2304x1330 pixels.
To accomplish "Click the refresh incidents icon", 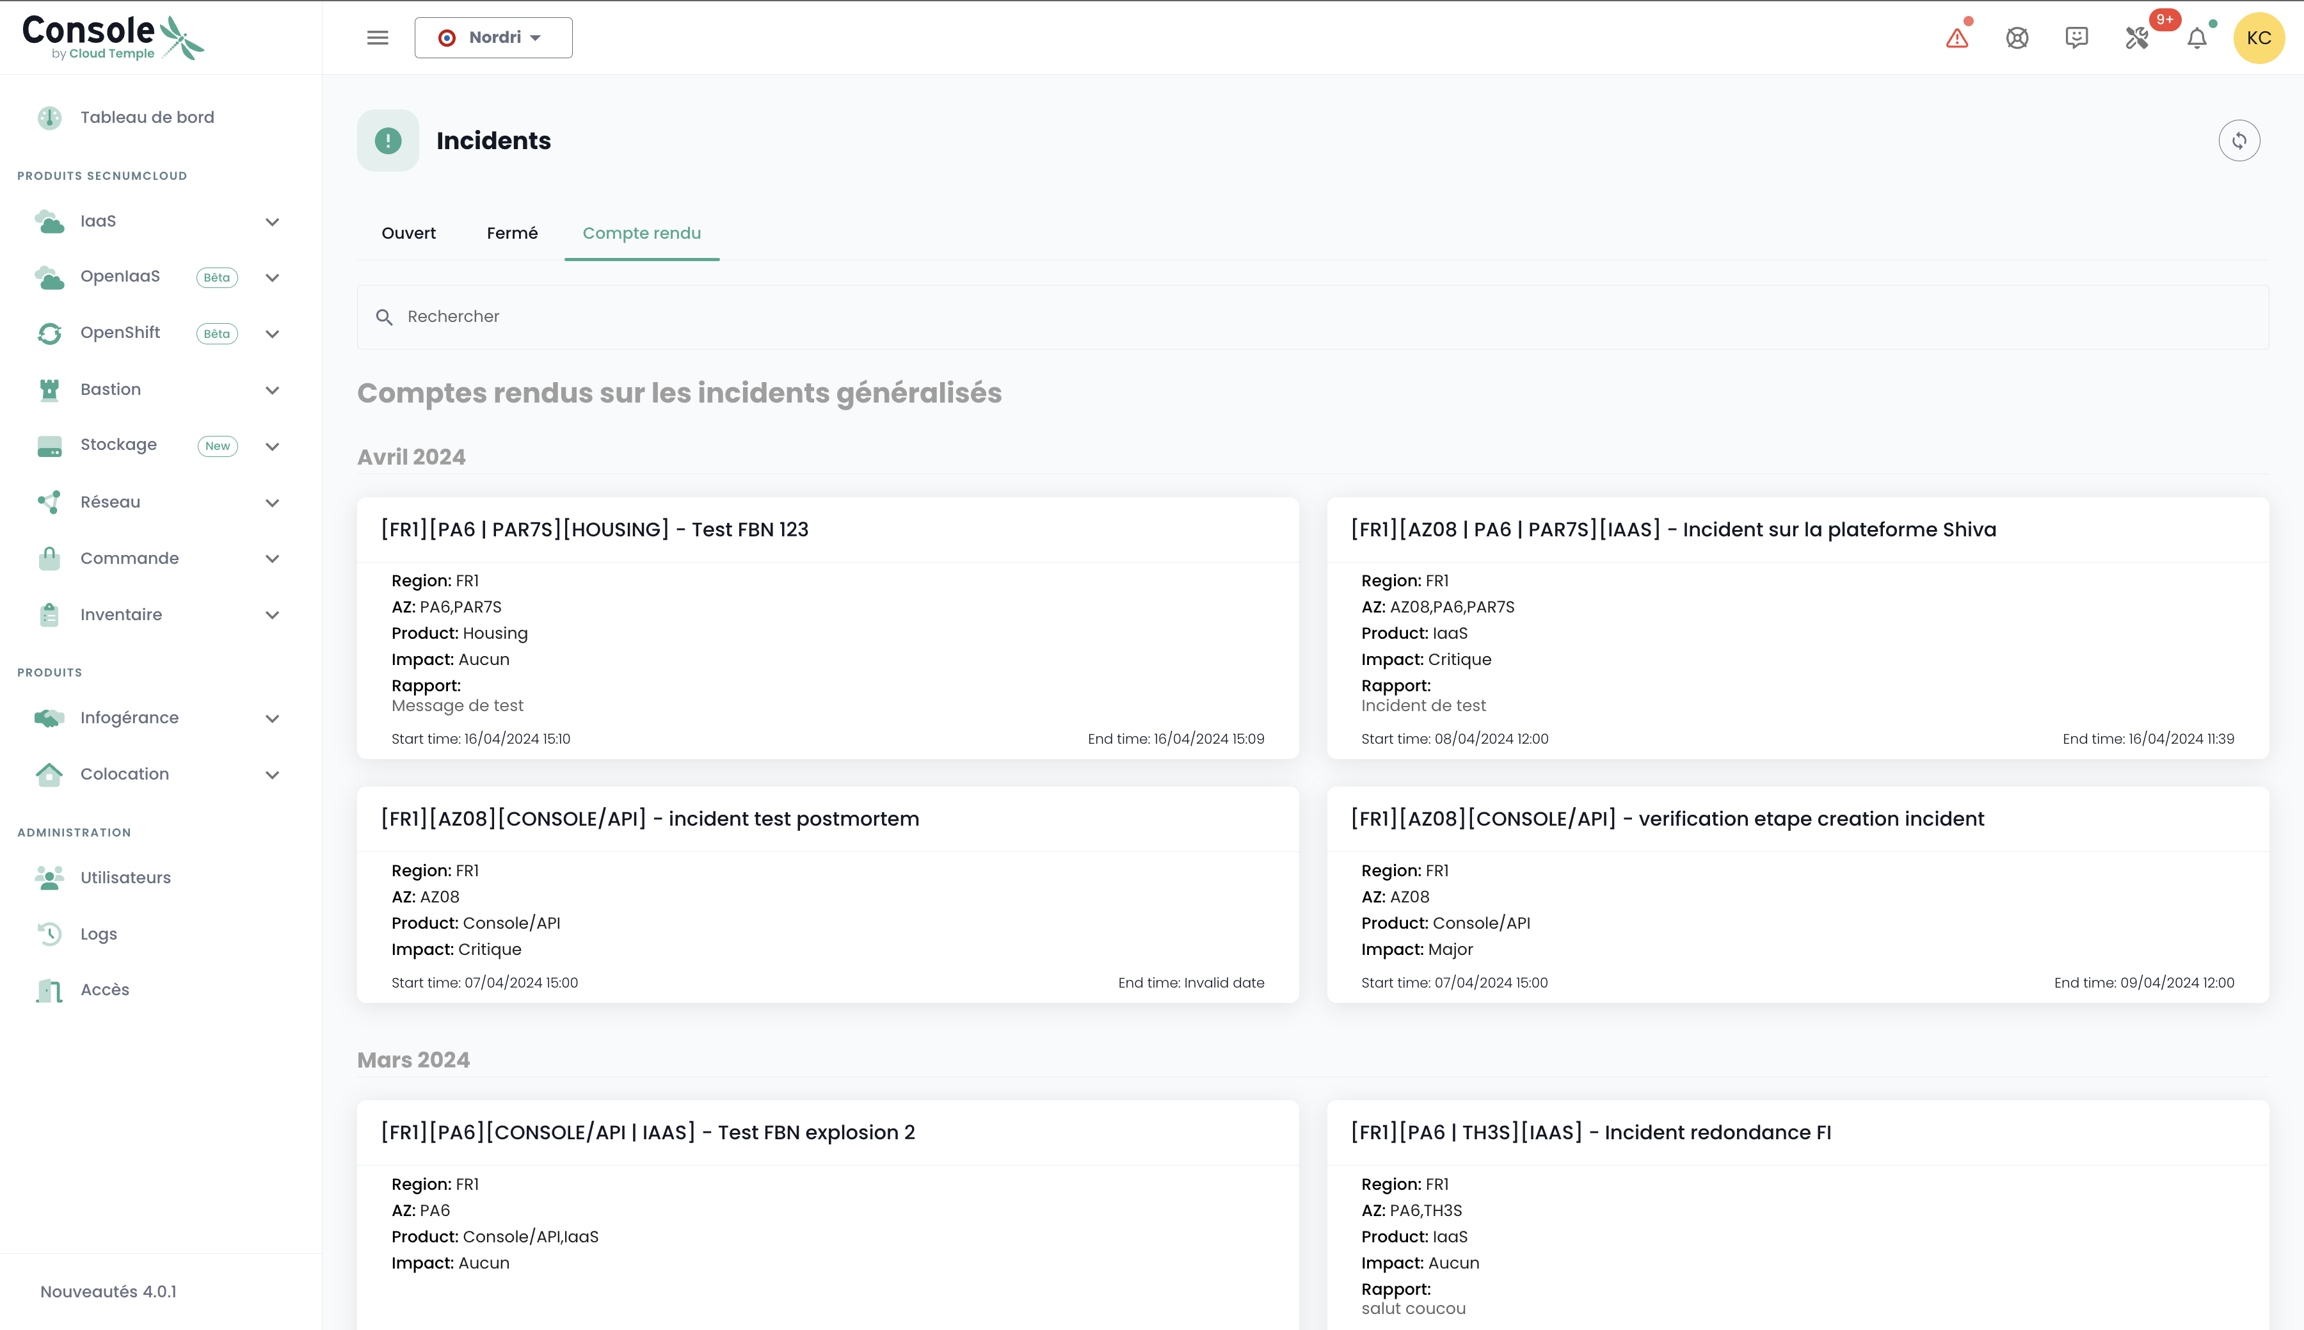I will 2239,141.
